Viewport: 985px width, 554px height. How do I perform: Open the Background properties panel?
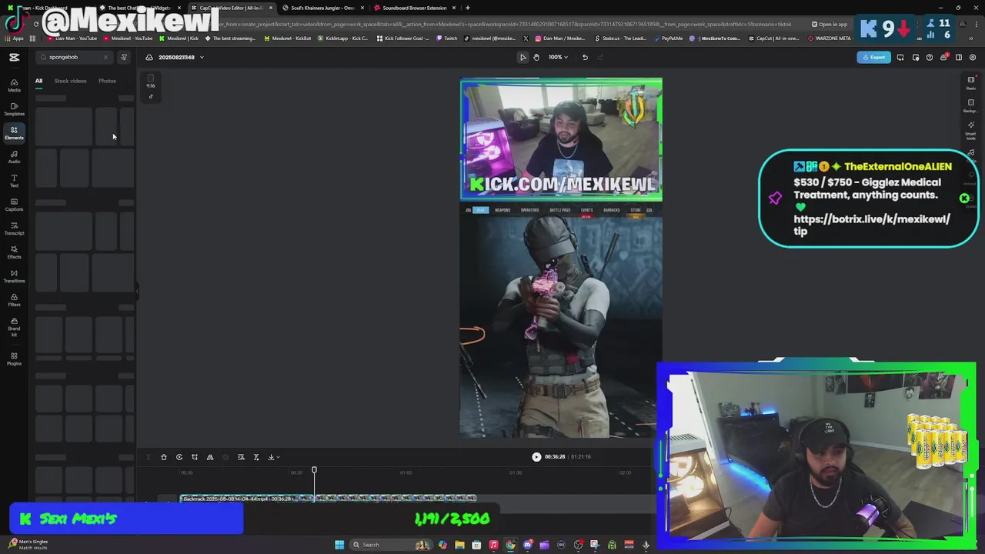(x=971, y=105)
